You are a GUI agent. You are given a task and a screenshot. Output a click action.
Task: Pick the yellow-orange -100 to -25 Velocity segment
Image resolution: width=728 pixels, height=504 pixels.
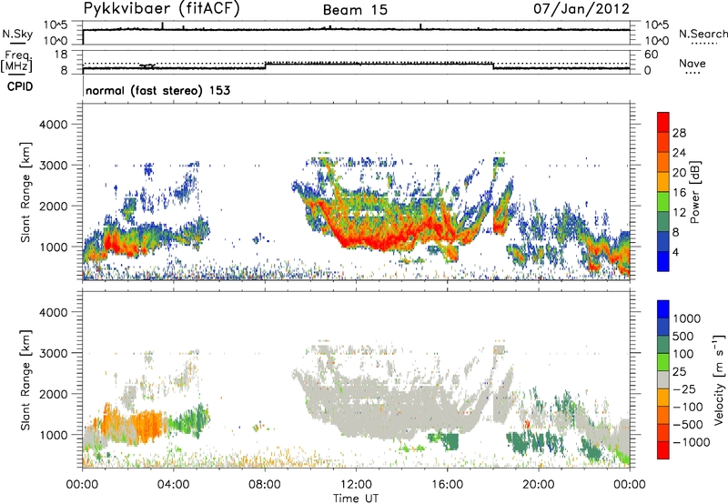(x=663, y=398)
